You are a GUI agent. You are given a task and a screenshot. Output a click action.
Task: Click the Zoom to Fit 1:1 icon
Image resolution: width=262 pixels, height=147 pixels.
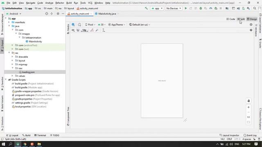pyautogui.click(x=248, y=117)
